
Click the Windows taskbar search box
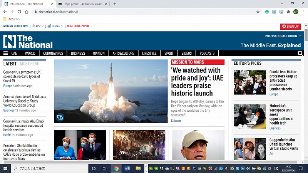49,168
